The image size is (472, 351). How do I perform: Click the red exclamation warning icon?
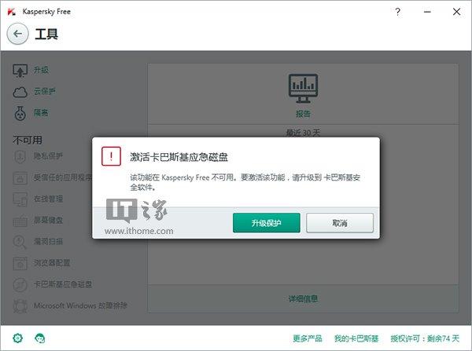111,156
